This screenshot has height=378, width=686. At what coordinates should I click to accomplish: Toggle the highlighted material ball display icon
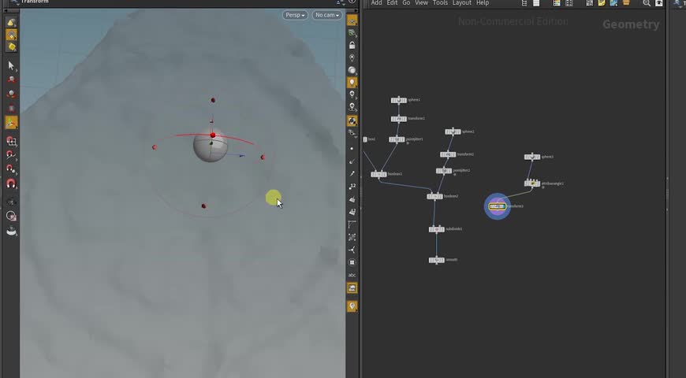(352, 120)
